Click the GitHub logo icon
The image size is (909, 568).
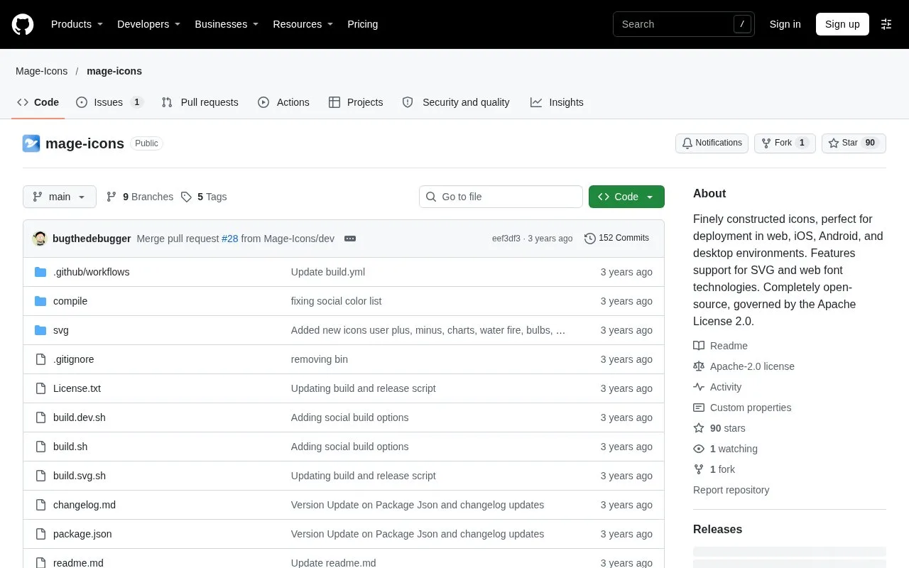pos(23,24)
